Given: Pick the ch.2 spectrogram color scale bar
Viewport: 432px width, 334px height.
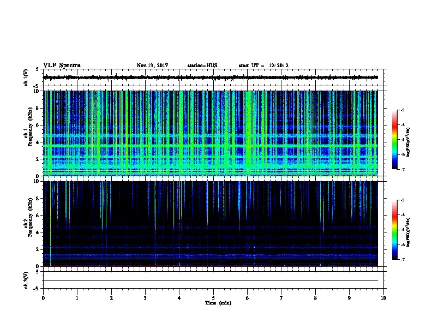Looking at the screenshot, I should [394, 230].
